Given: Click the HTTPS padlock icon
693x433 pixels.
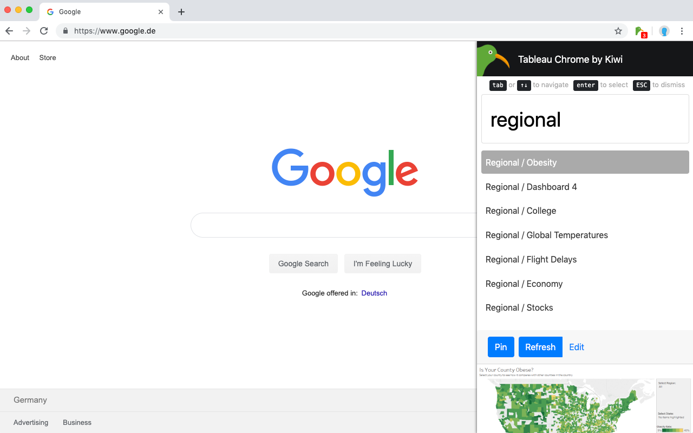Looking at the screenshot, I should point(66,31).
